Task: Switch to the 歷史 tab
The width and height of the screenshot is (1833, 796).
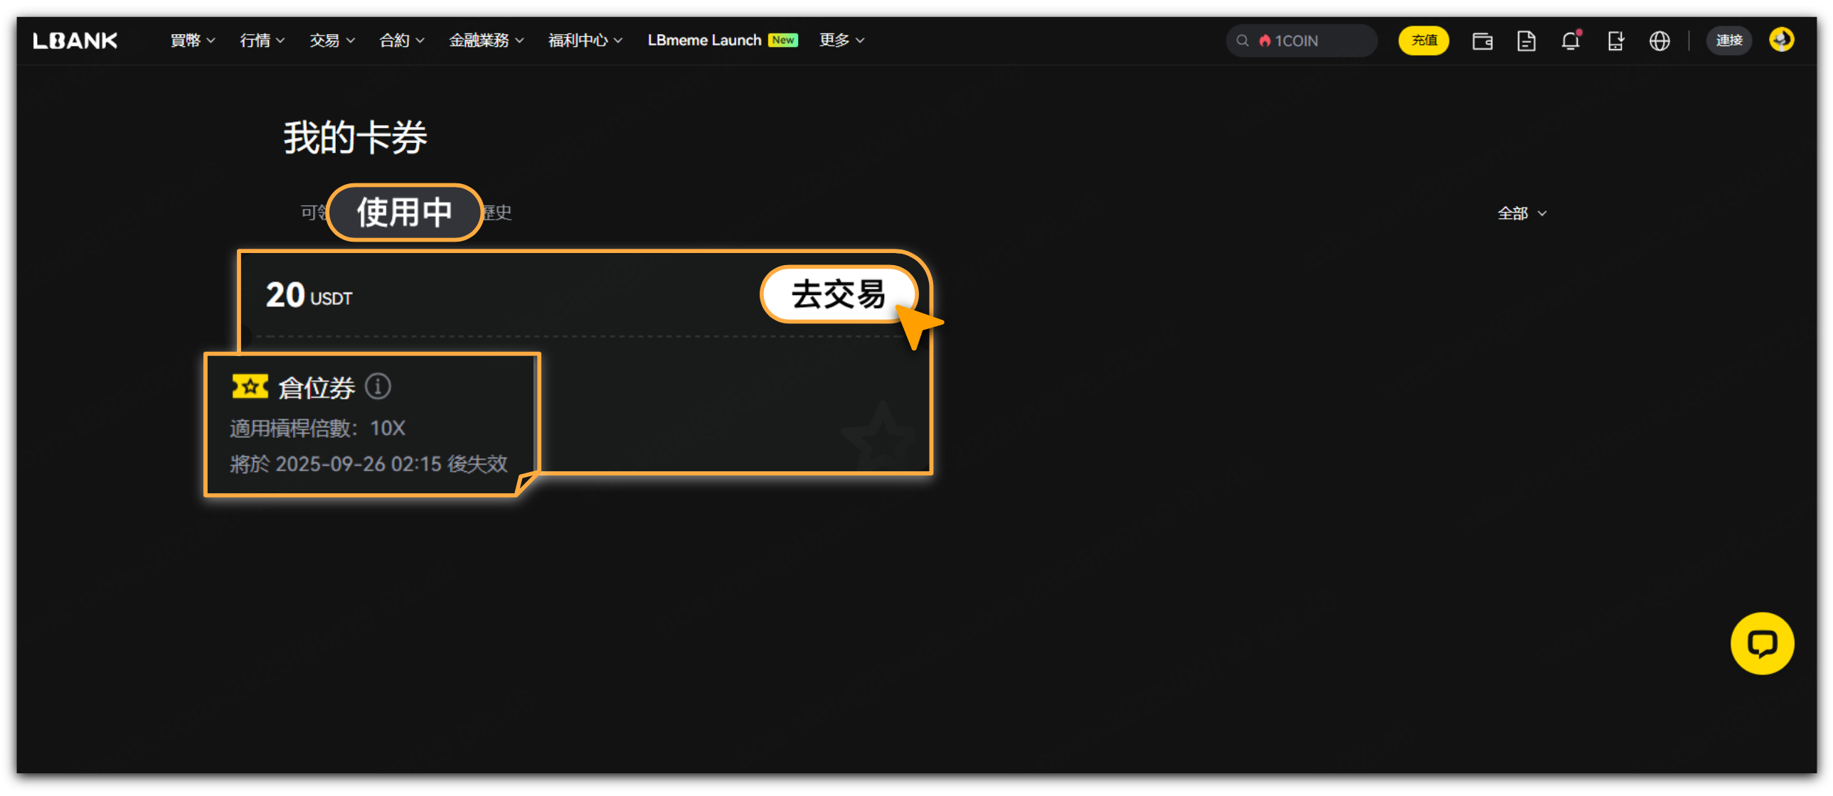Action: [x=497, y=213]
